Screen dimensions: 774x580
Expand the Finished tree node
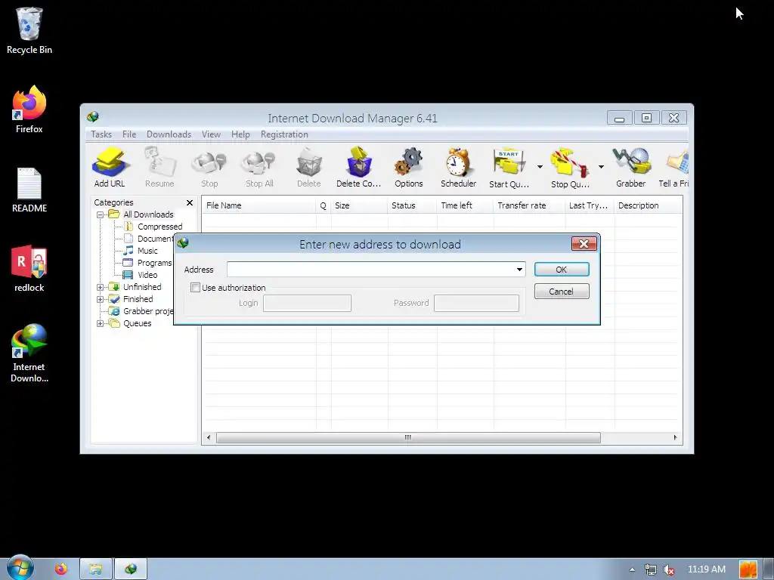coord(101,299)
